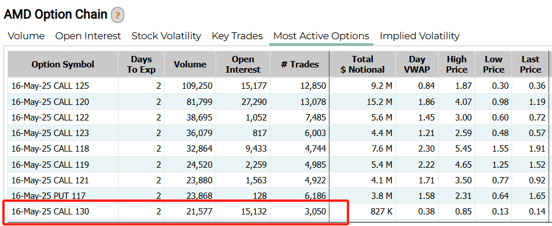Click the Volume column header
The height and width of the screenshot is (226, 552).
point(190,64)
